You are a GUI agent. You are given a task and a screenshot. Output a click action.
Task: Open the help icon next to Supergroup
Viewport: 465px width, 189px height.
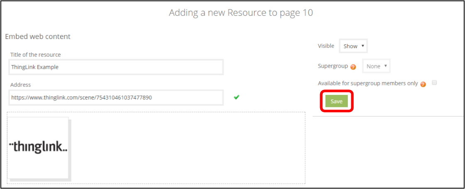click(353, 67)
